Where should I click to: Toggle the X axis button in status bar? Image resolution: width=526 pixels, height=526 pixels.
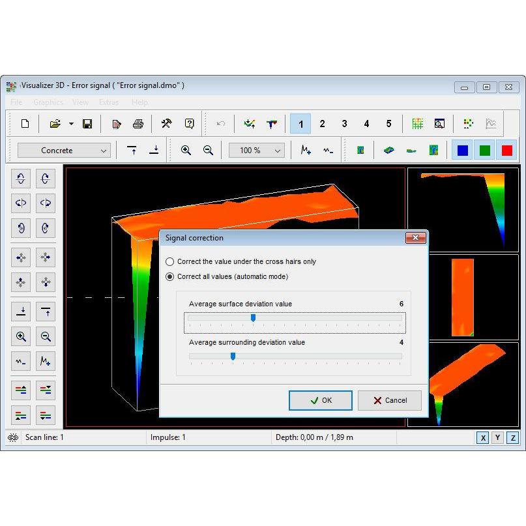click(x=483, y=437)
